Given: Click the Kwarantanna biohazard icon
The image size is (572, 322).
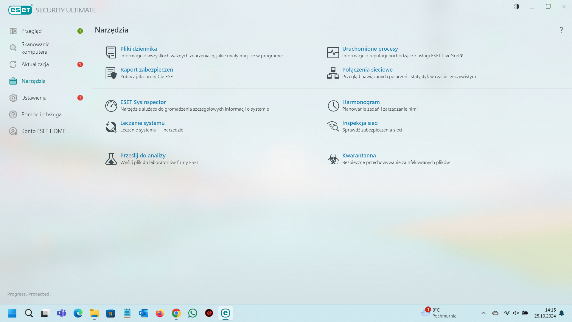Looking at the screenshot, I should (x=333, y=159).
